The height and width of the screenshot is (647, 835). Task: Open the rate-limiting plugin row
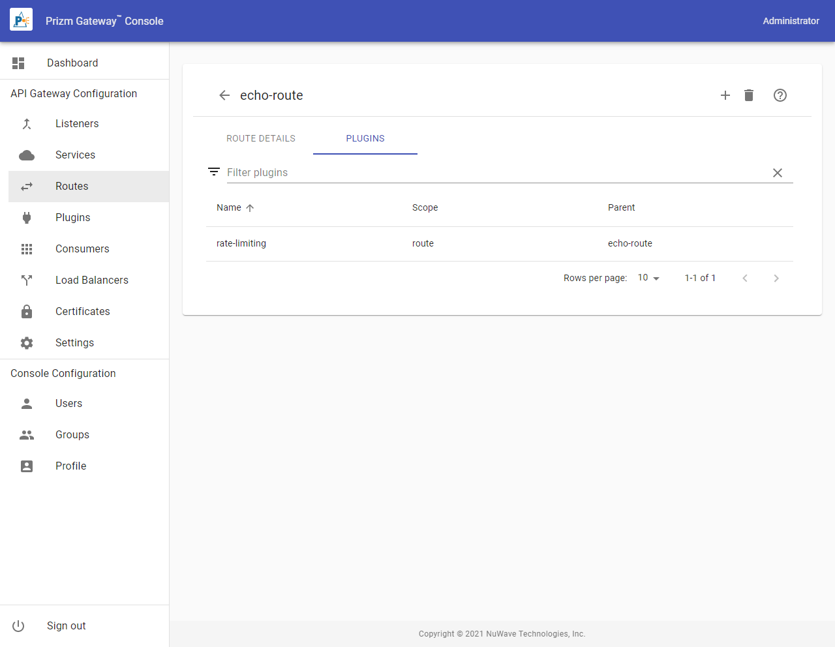241,243
